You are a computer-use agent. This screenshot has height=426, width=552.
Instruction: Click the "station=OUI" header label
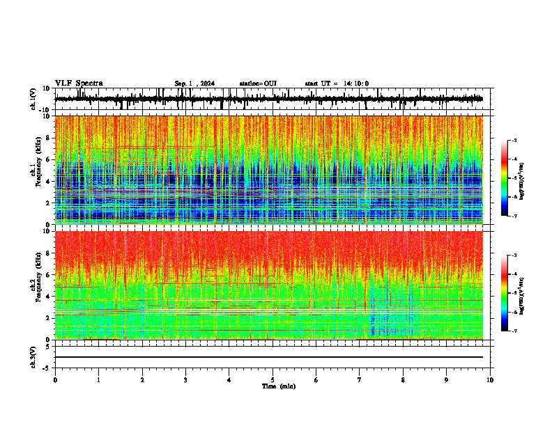click(258, 84)
